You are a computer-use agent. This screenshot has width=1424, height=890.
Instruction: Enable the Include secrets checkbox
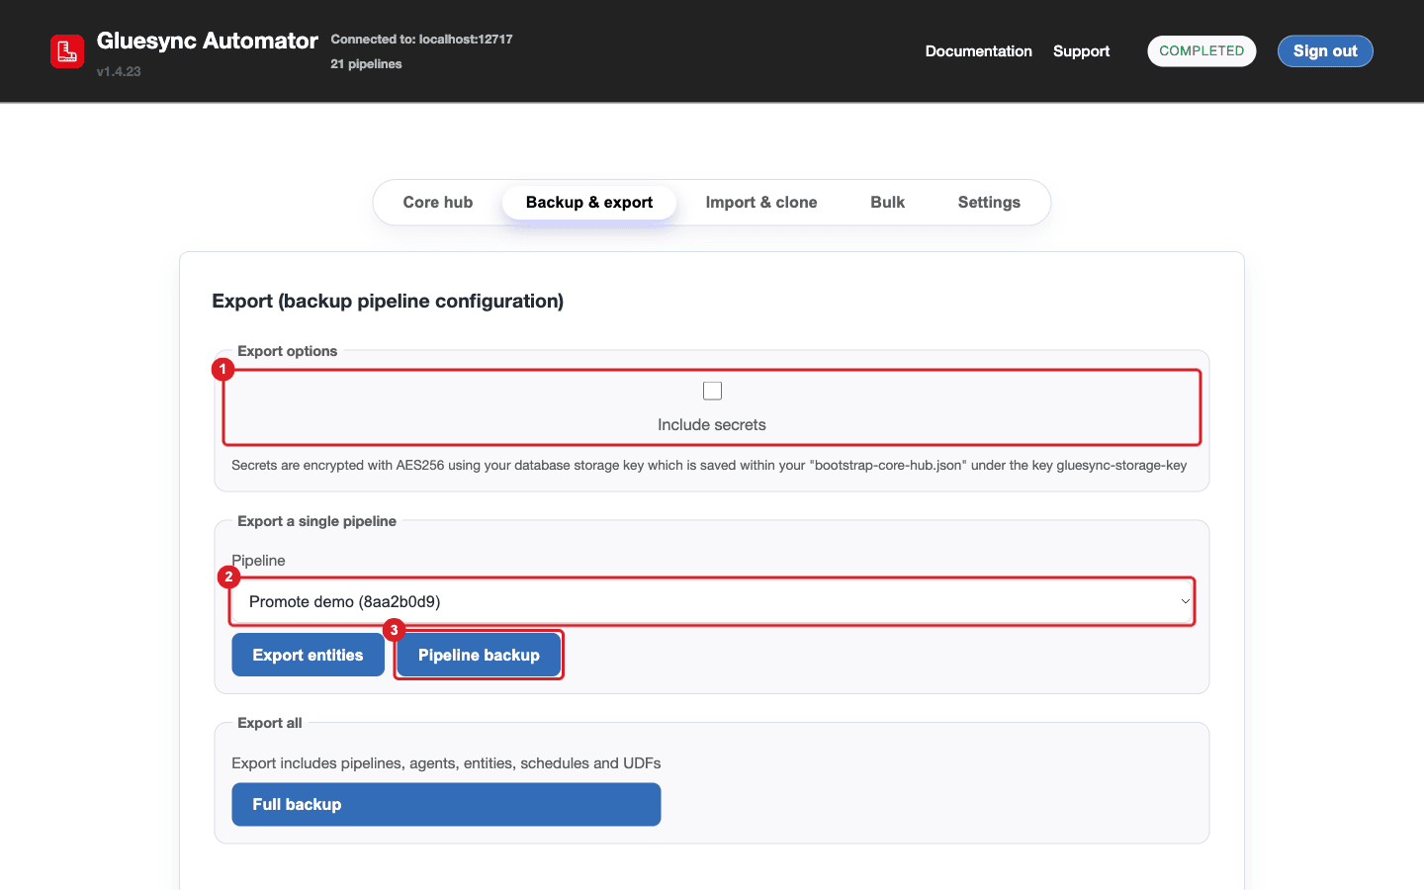tap(712, 391)
